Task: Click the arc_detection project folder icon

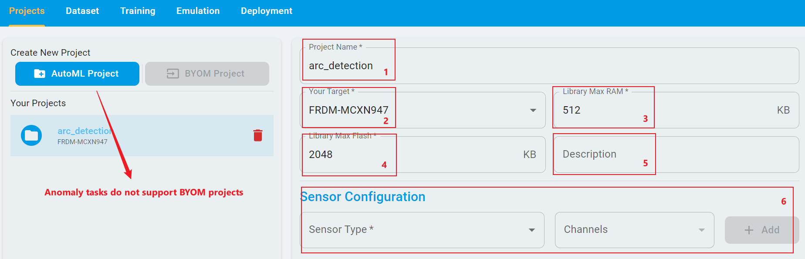Action: [31, 135]
